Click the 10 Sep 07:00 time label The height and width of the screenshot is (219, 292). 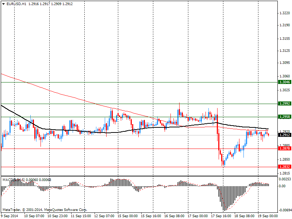pos(34,216)
